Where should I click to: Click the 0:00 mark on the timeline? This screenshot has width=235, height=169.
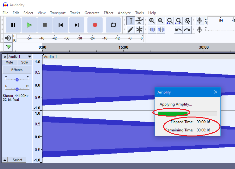[x=42, y=47]
